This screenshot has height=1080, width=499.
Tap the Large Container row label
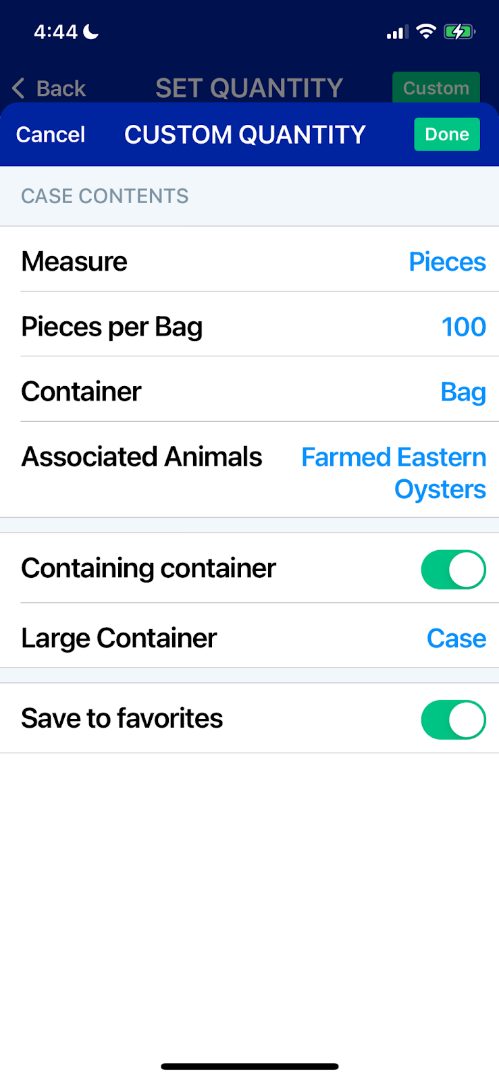[119, 639]
